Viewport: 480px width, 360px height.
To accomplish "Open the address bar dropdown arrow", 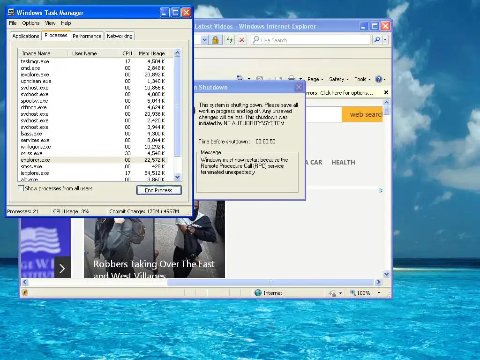I will (x=204, y=40).
